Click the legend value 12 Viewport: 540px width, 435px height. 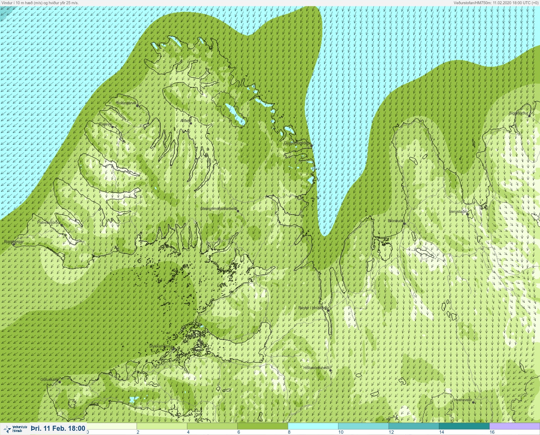coord(391,432)
